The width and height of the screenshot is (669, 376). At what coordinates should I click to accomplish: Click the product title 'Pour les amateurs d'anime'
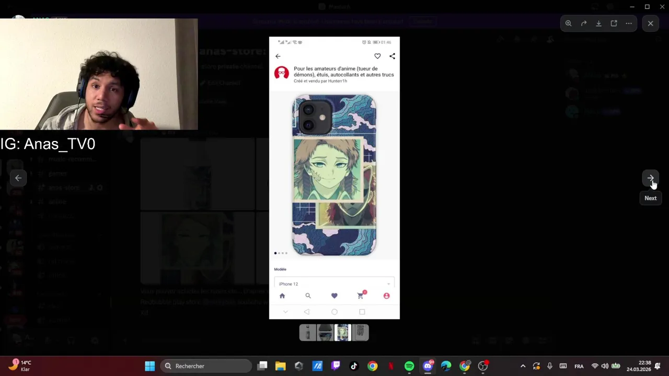click(x=344, y=72)
